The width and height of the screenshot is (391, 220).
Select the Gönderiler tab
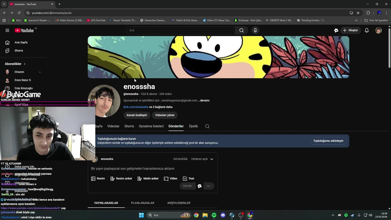click(176, 126)
